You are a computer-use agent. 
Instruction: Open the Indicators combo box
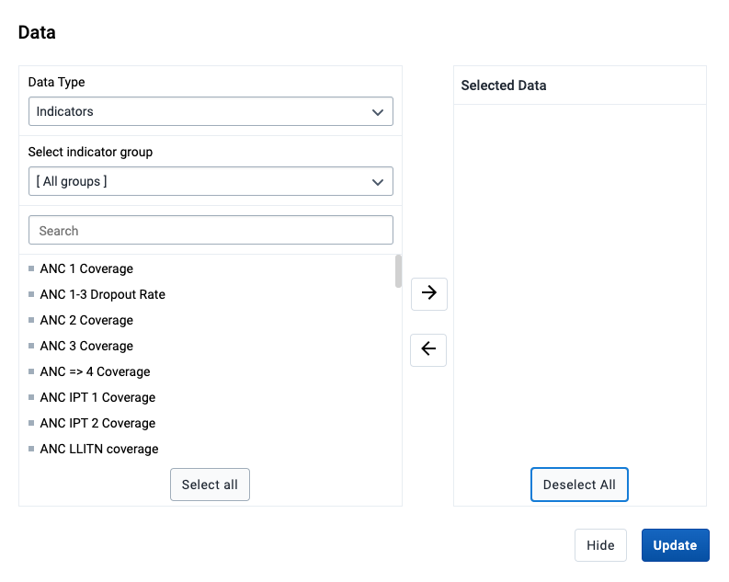pos(211,111)
